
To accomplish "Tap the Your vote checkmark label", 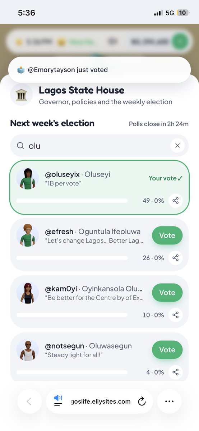I will pyautogui.click(x=166, y=178).
